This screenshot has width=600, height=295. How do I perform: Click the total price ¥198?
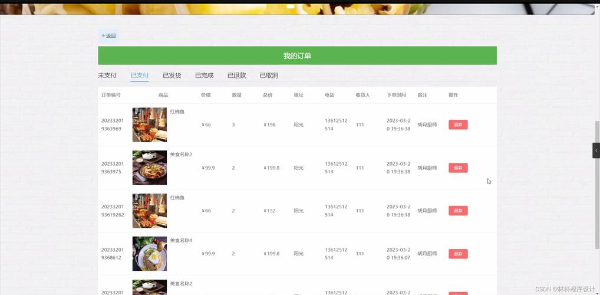pyautogui.click(x=269, y=125)
